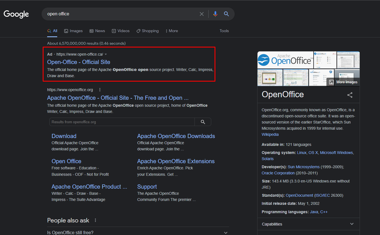Viewport: 380px width, 235px height.
Task: Click the OS X link
Action: [x=313, y=153]
